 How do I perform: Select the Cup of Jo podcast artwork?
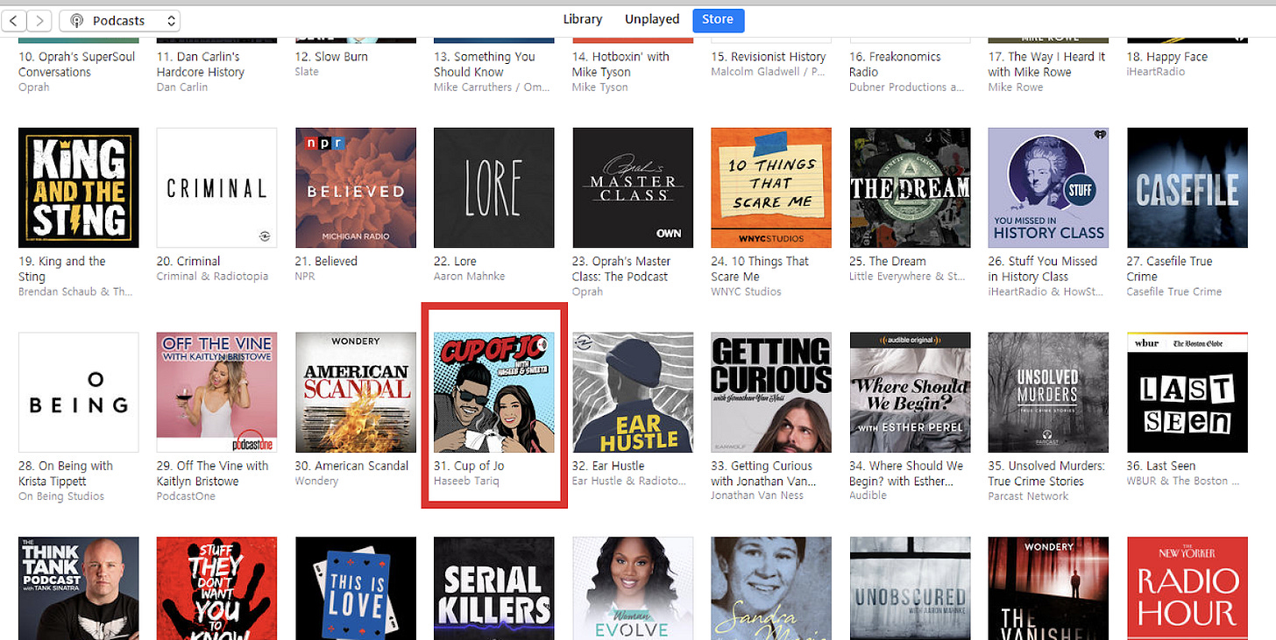(493, 392)
